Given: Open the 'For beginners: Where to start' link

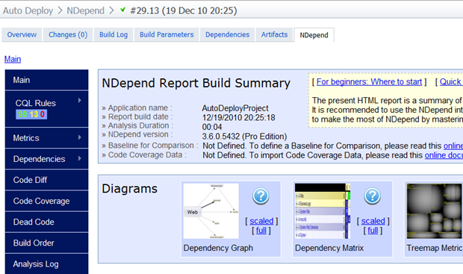Looking at the screenshot, I should pos(369,82).
